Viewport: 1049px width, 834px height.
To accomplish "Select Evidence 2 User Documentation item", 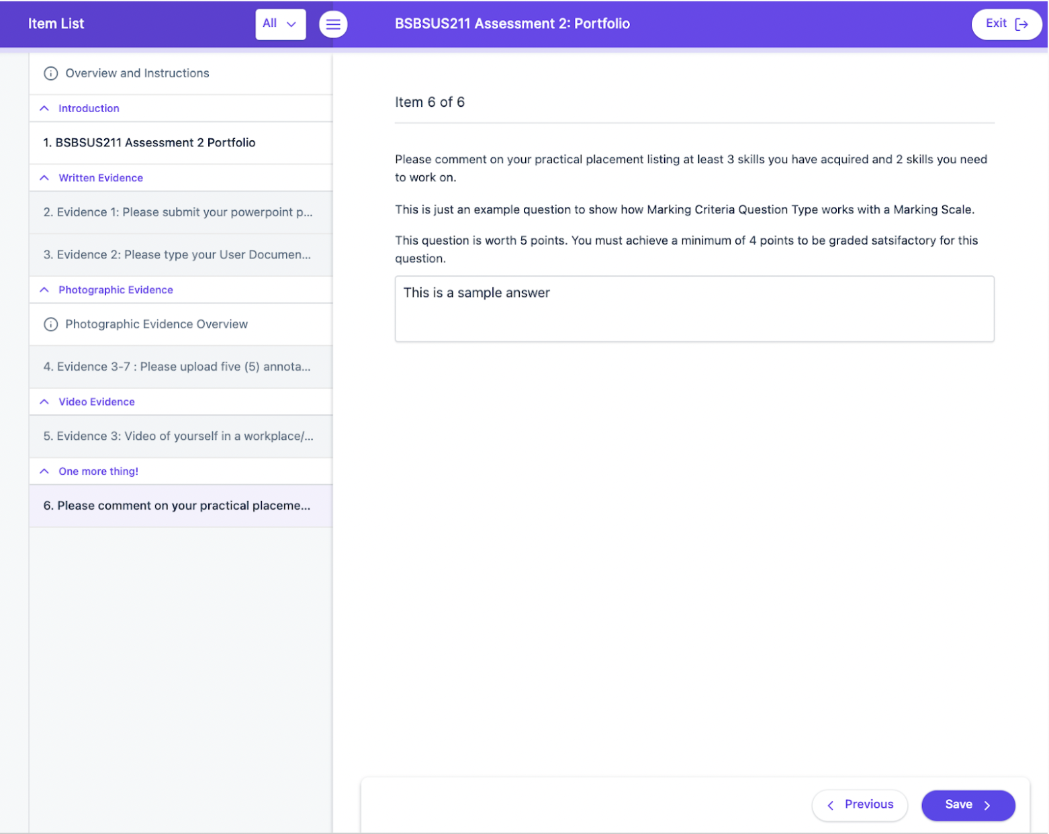I will tap(181, 255).
